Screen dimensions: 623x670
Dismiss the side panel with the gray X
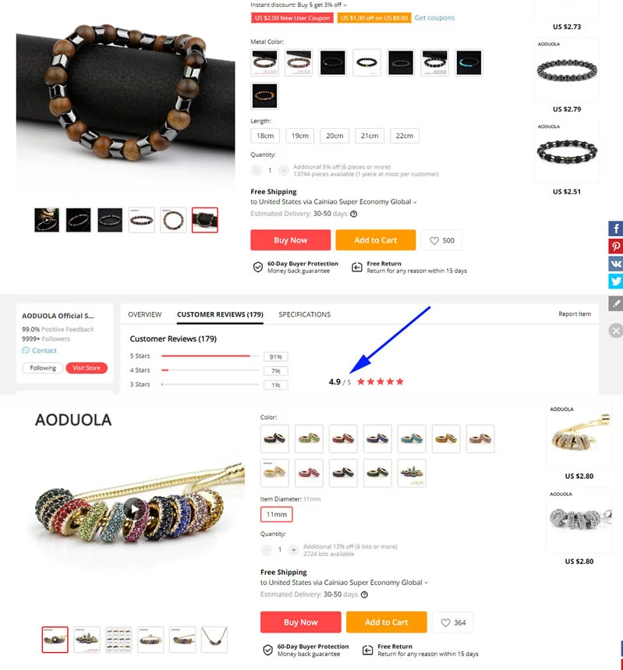[616, 331]
